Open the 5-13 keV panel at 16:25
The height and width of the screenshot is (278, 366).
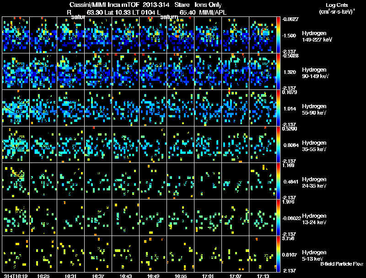point(43,254)
